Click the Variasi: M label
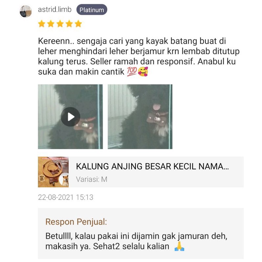Image resolution: width=262 pixels, height=262 pixels. point(92,179)
